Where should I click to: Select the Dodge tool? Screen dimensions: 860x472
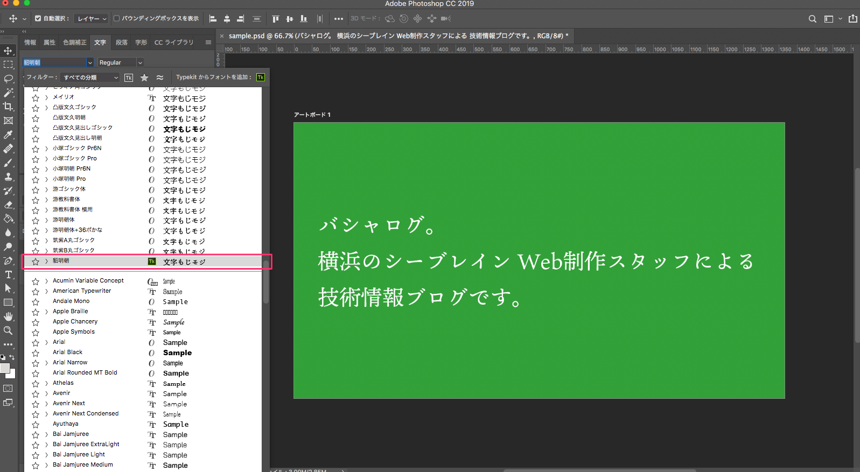[8, 246]
